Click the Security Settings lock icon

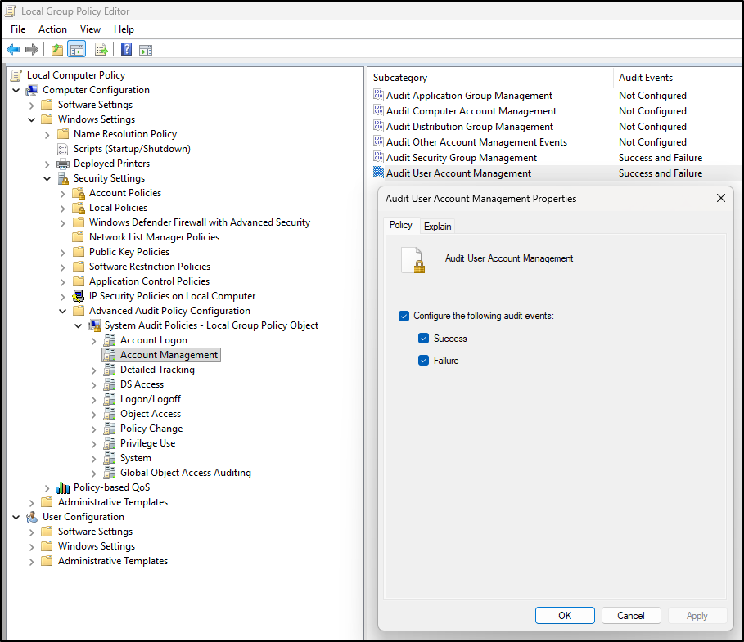(63, 179)
